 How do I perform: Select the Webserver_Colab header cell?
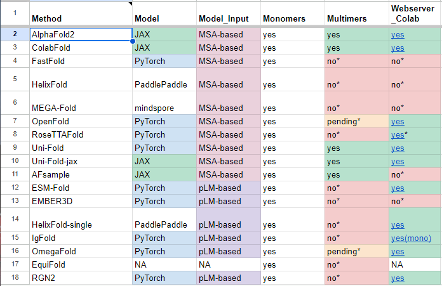click(x=415, y=13)
